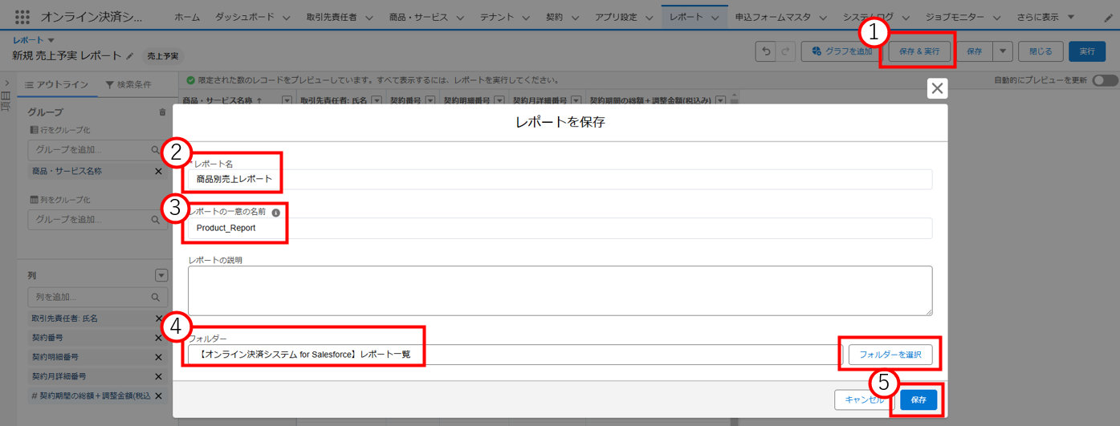Remove the 商品・サービス名称 group with X

coord(158,172)
